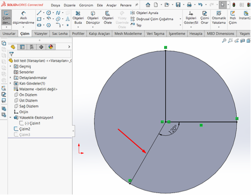Viewport: 251px width, 195px height.
Task: Click the Home icon in top toolbar
Action: pos(148,5)
